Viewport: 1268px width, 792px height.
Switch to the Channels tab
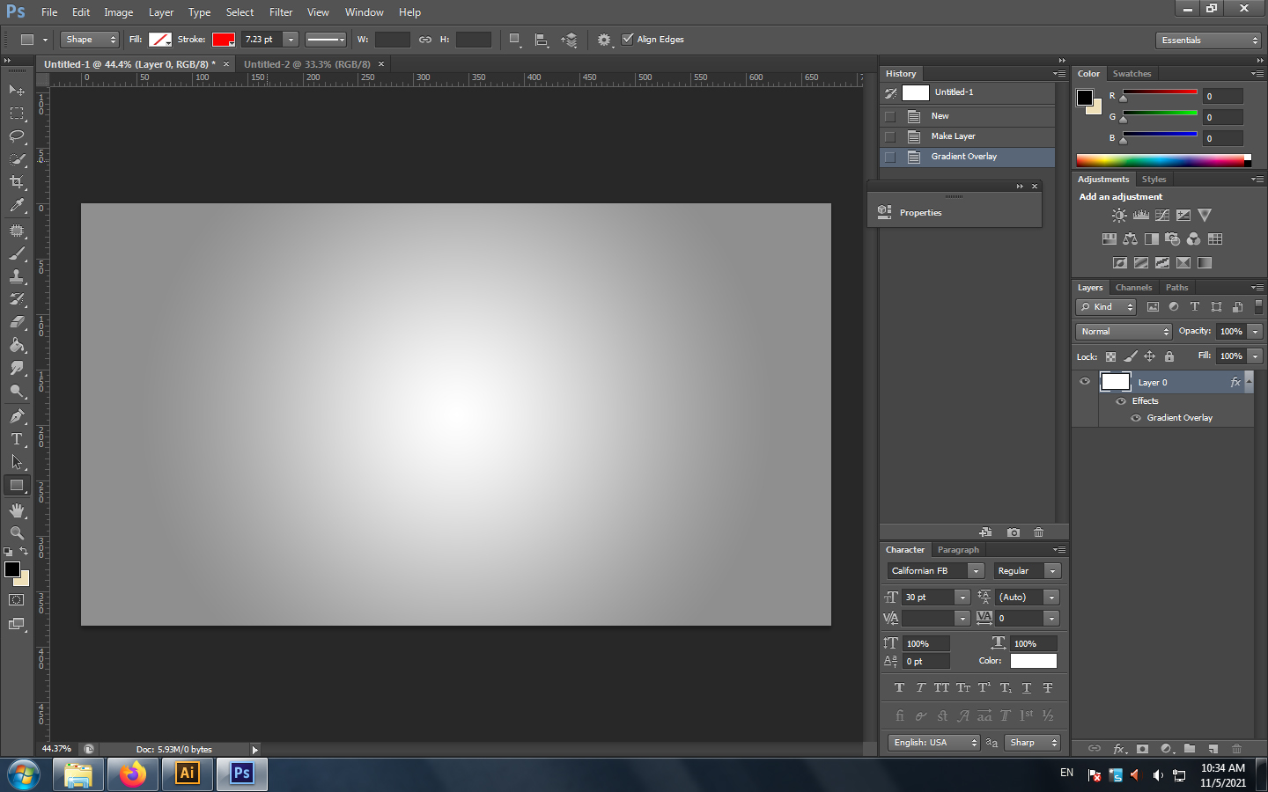pos(1133,288)
